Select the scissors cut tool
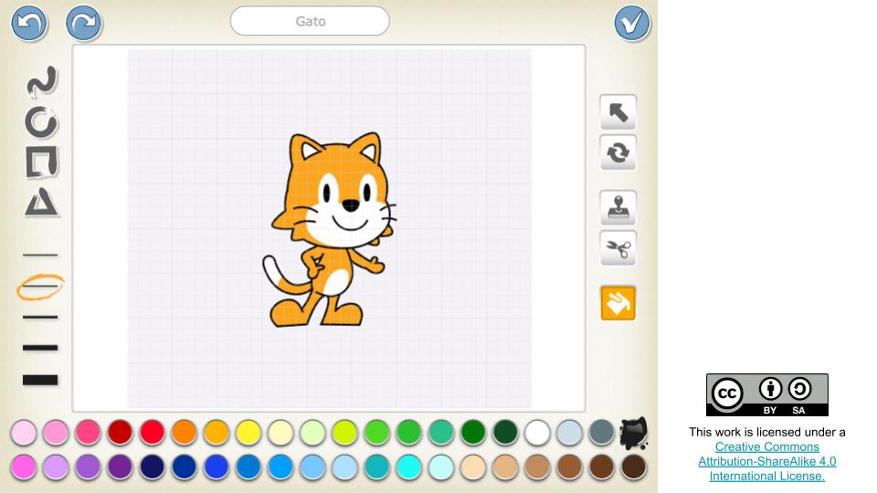877x493 pixels. 618,248
